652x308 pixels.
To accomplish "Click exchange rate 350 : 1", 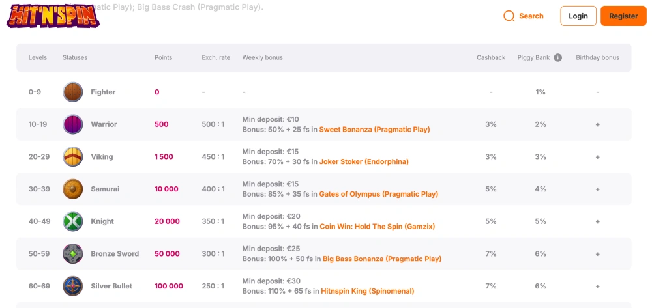I will [x=213, y=221].
